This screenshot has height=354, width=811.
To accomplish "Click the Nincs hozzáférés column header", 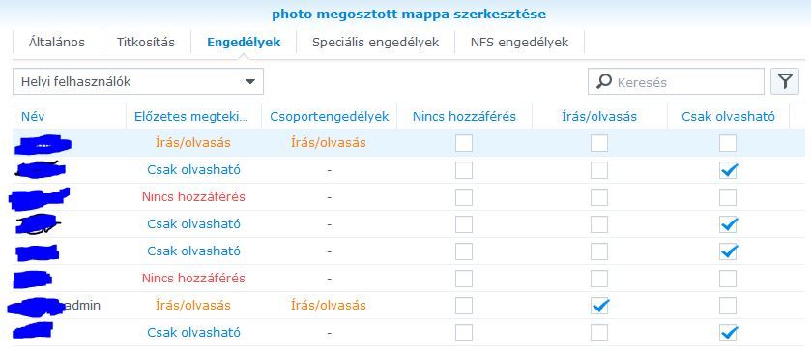I will pos(464,116).
